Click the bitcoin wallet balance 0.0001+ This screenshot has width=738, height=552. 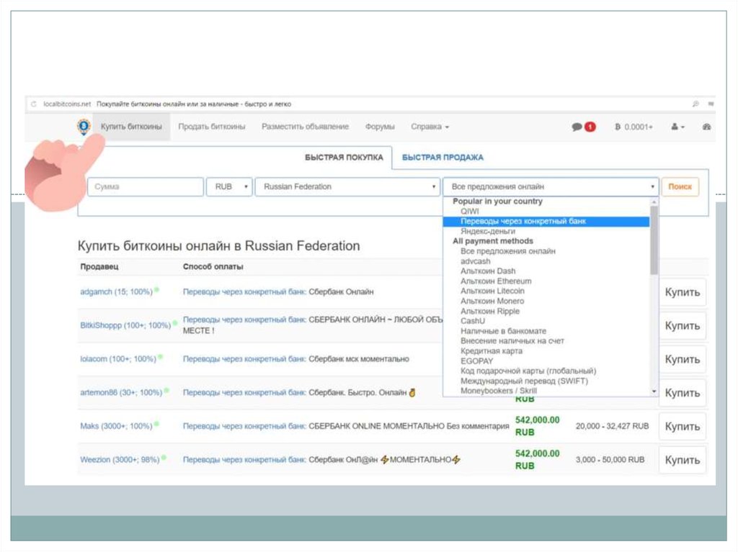[633, 127]
